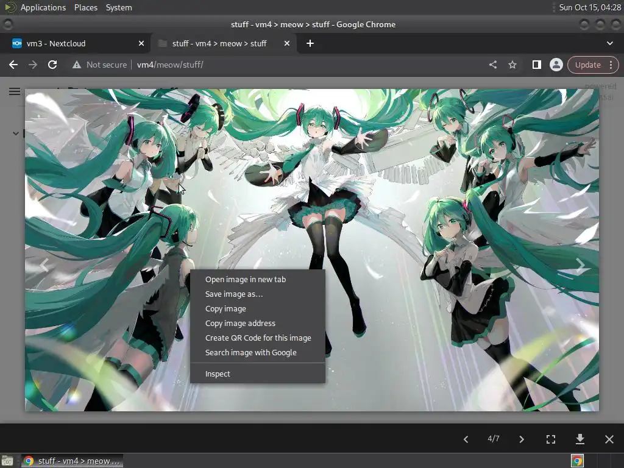Screen dimensions: 624x468
Task: Open Chrome three-dot menu
Action: point(611,65)
